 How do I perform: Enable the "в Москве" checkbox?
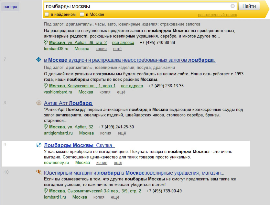[82, 15]
